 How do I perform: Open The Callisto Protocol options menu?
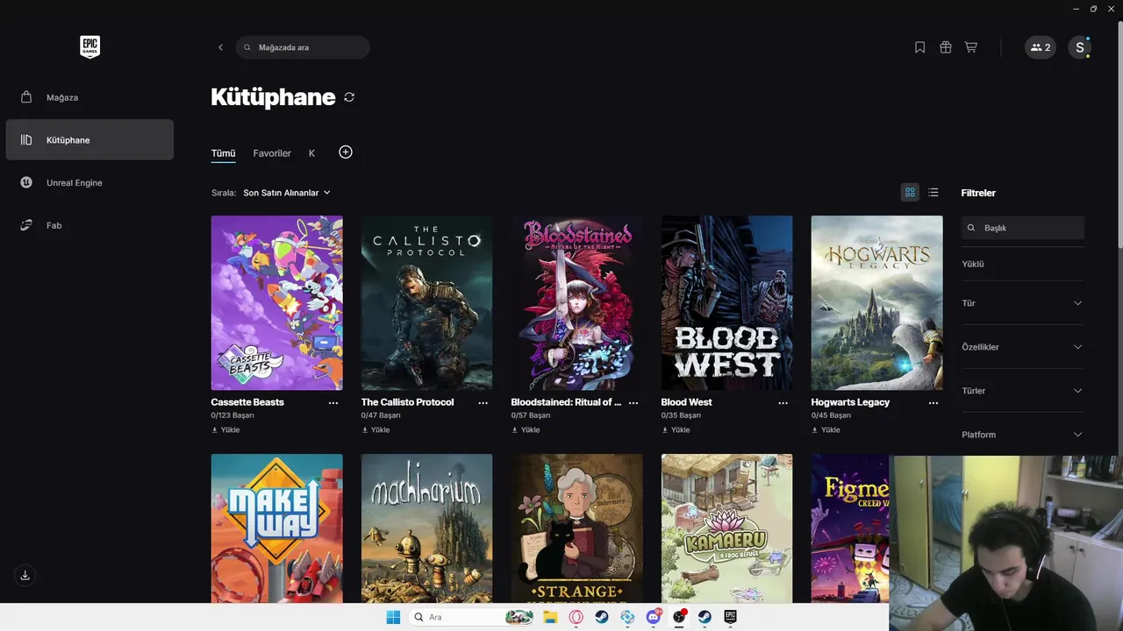(483, 403)
